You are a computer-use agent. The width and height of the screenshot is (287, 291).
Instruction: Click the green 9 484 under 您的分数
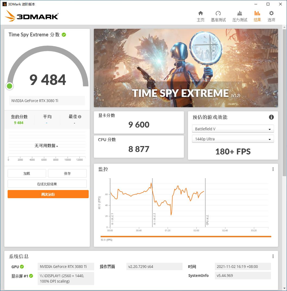19,123
